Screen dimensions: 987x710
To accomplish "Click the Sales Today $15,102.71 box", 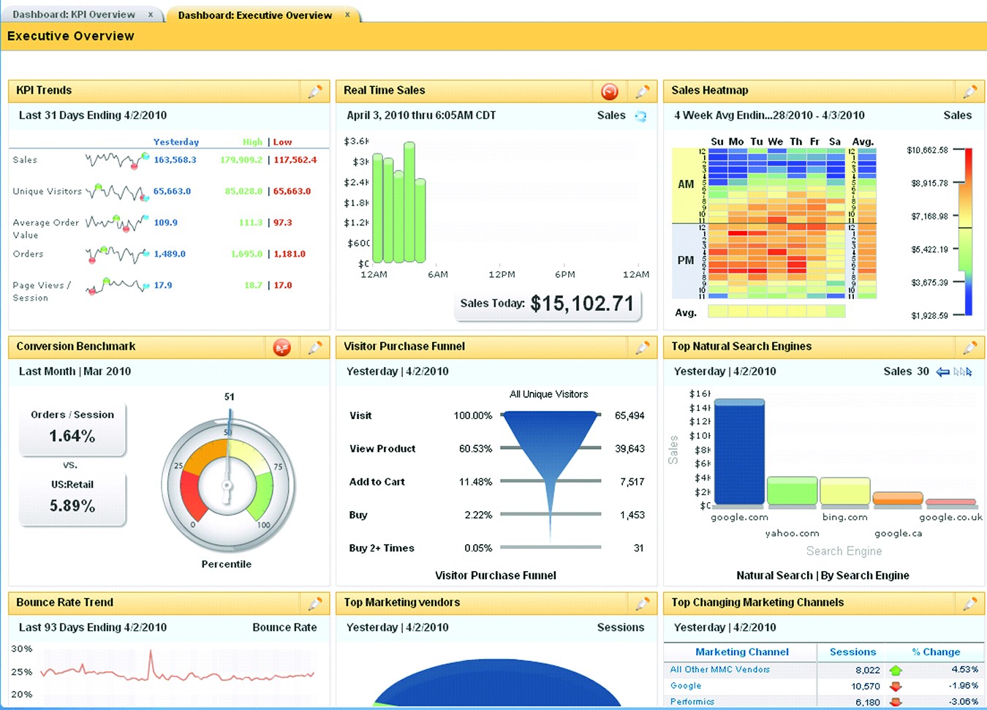I will click(x=548, y=304).
